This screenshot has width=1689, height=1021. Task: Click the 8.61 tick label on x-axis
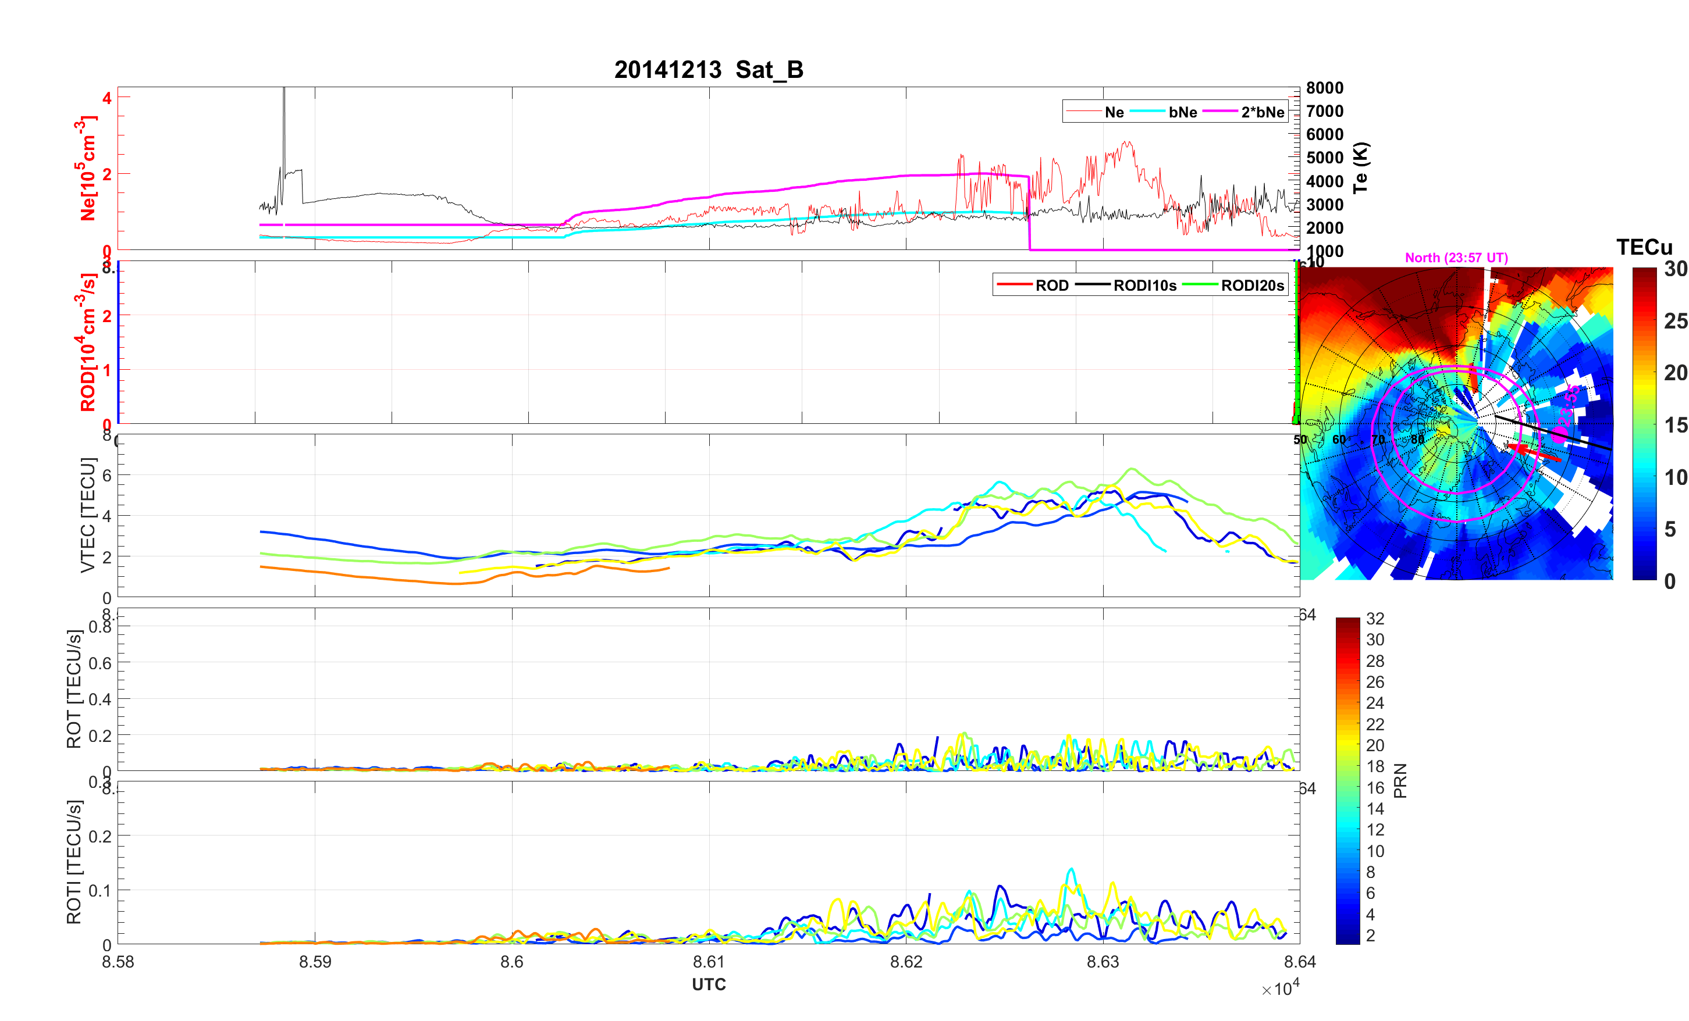708,962
